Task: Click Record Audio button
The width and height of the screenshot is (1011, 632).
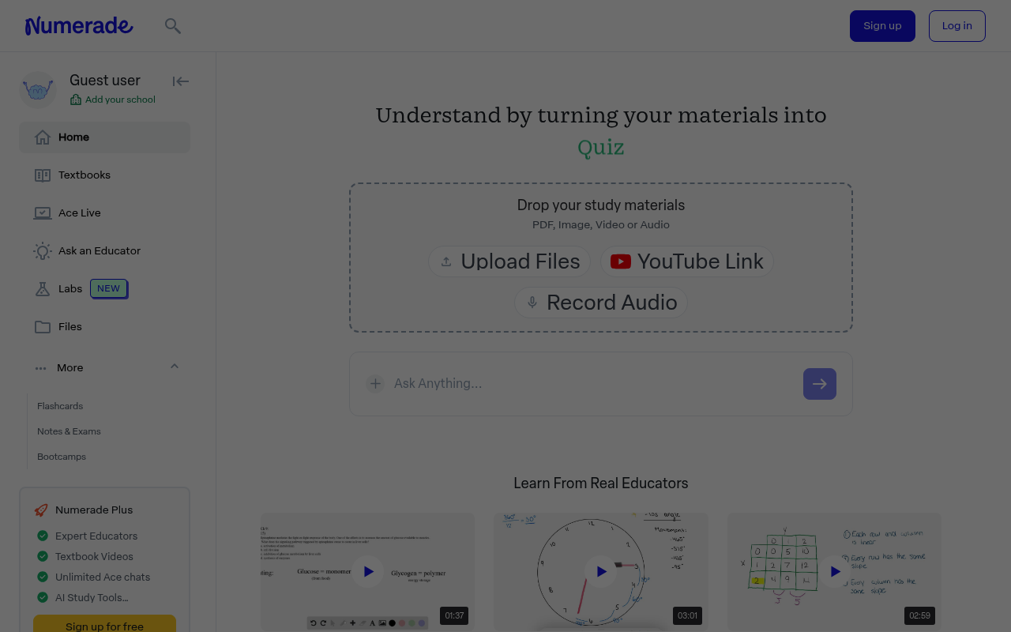Action: click(601, 303)
